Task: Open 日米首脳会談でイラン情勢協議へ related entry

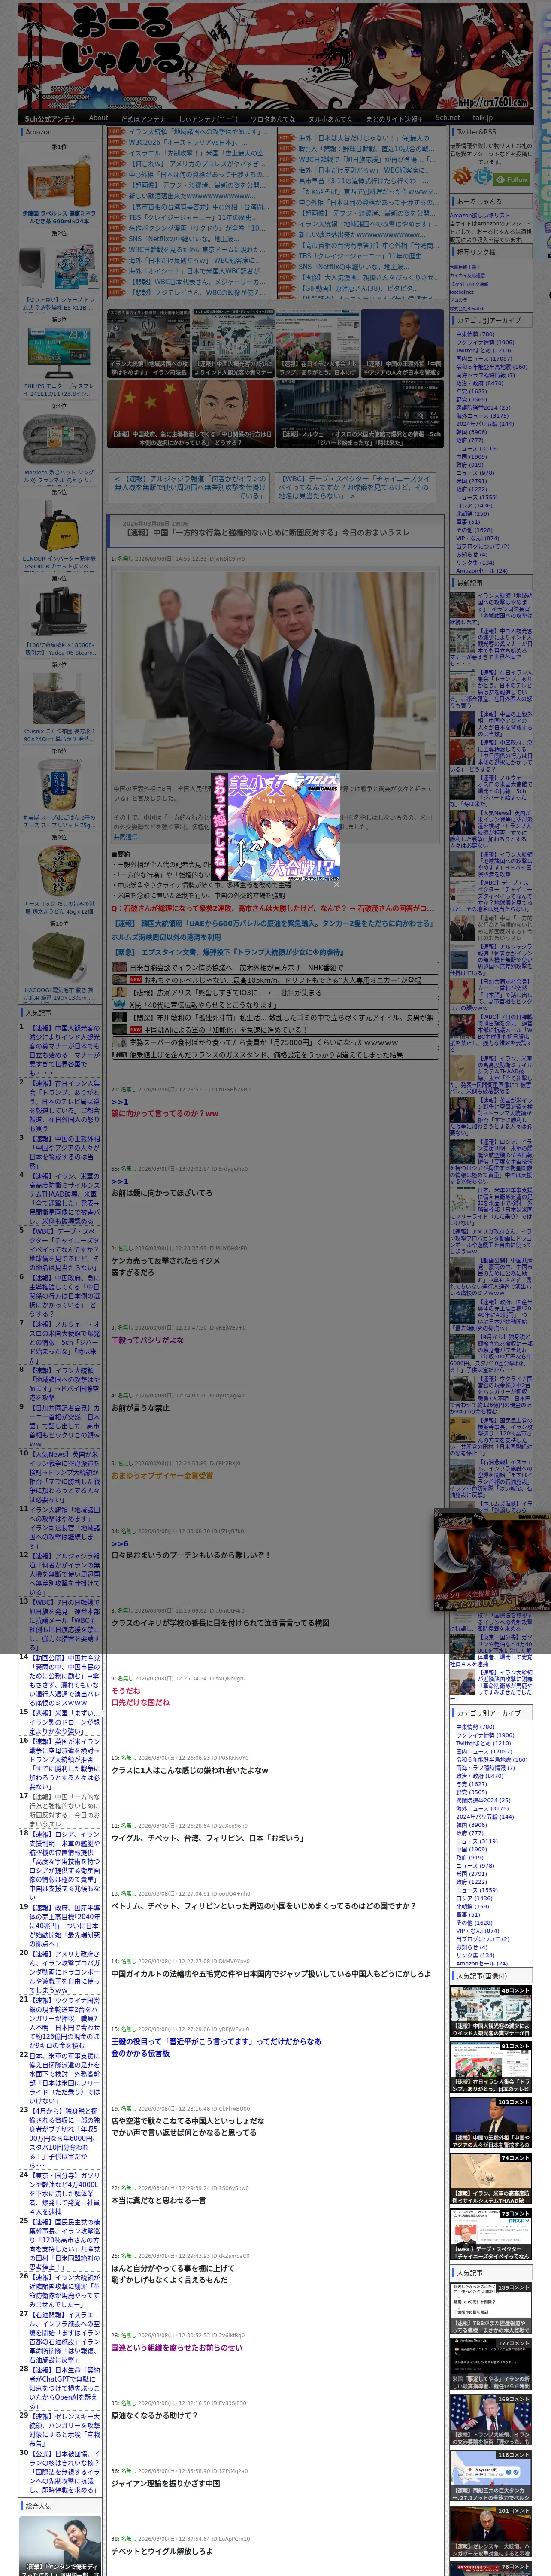Action: (275, 967)
